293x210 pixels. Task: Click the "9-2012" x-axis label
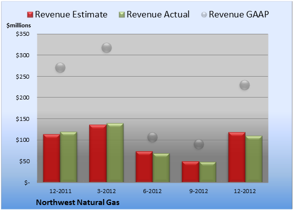click(198, 191)
